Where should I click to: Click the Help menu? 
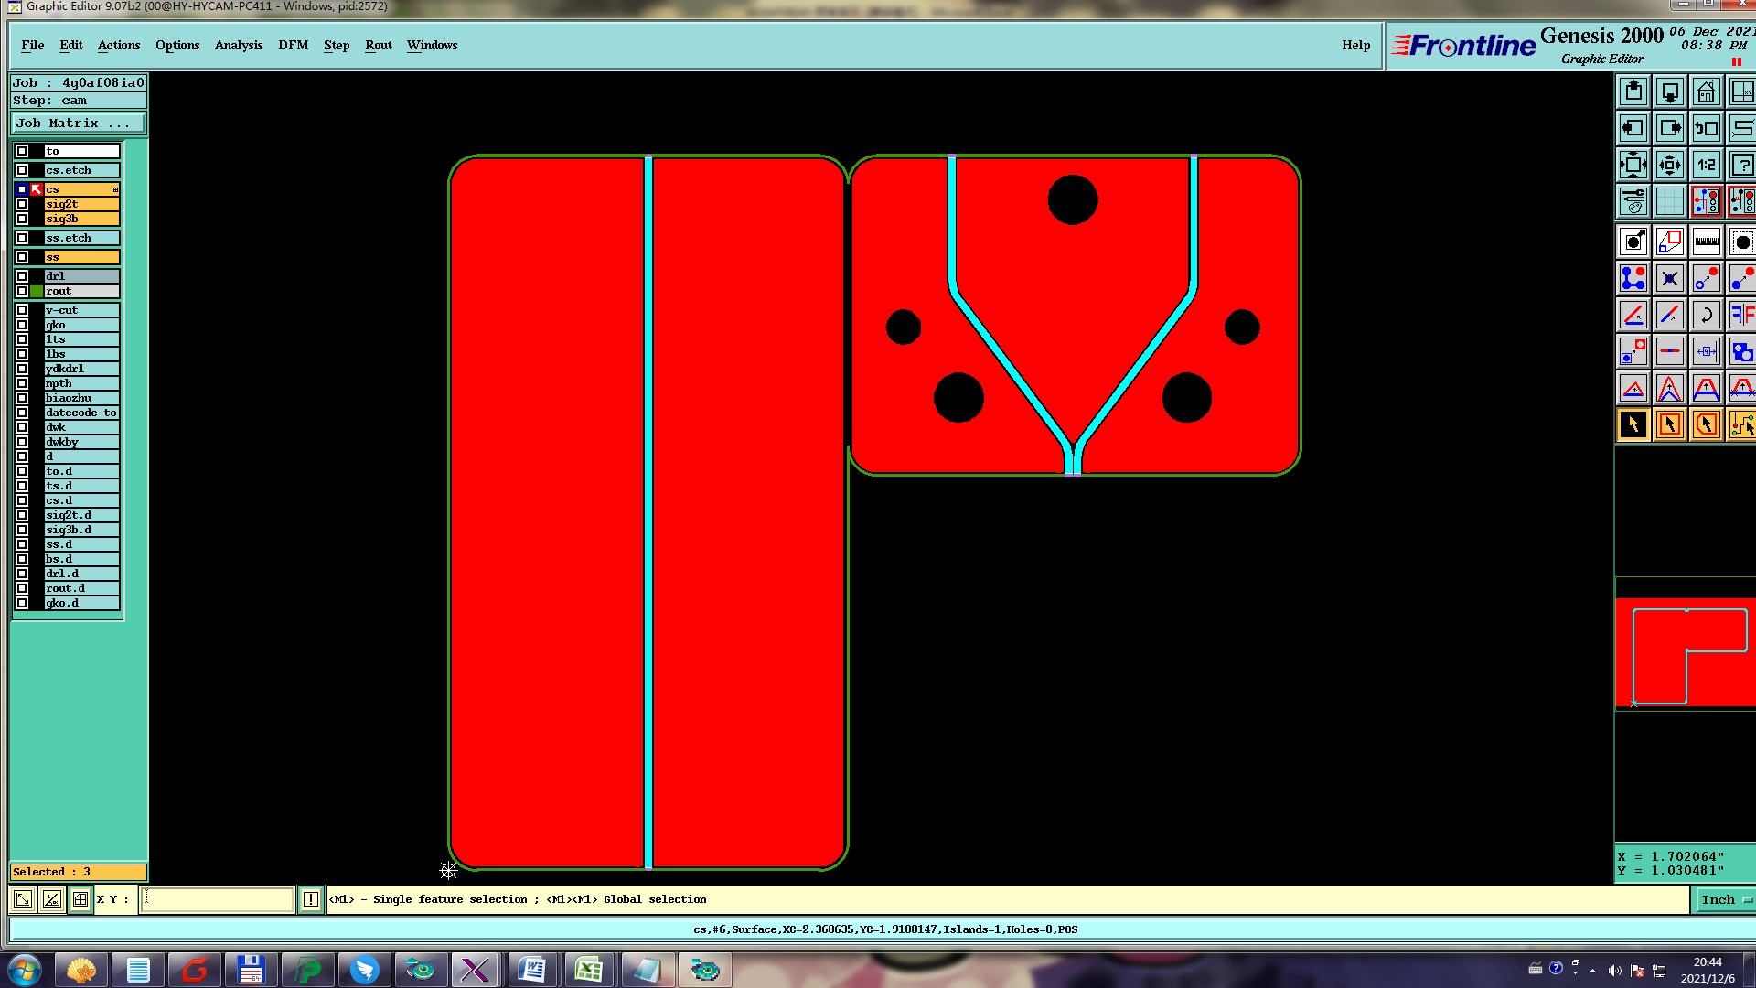click(1355, 45)
